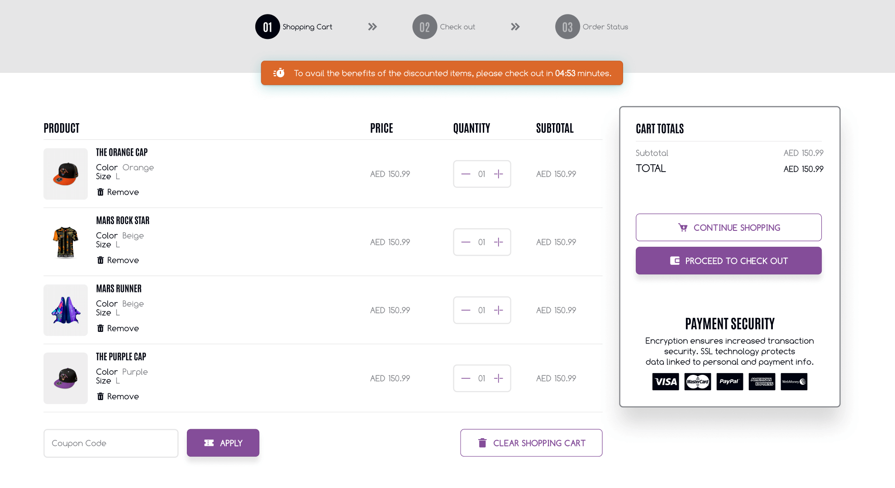
Task: Open The Orange Cap product thumbnail
Action: [x=66, y=174]
